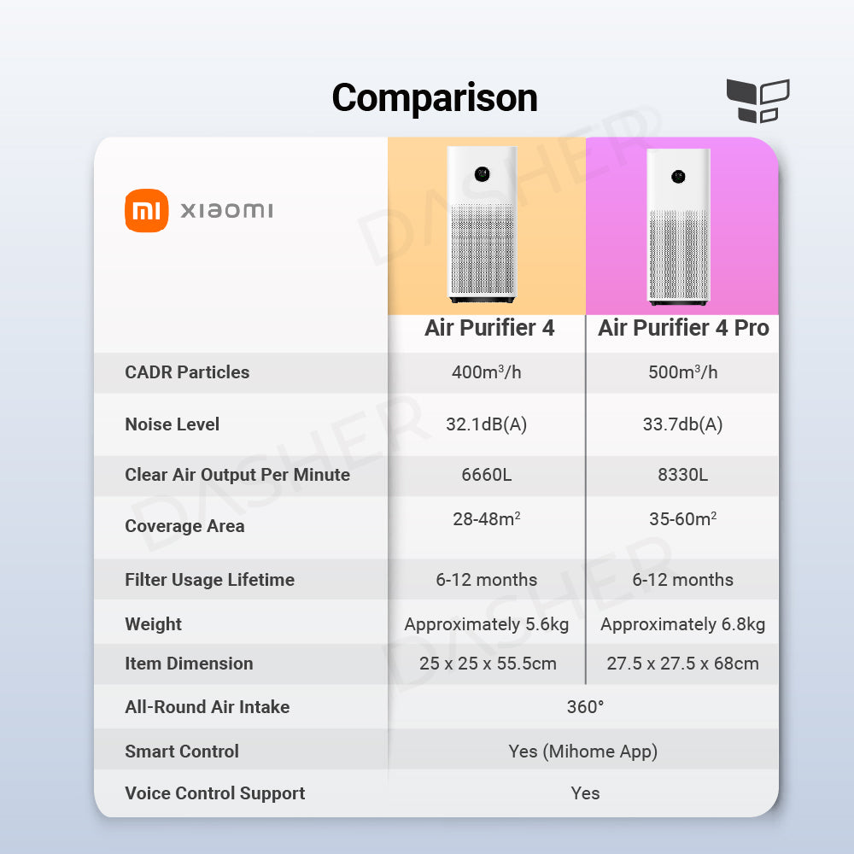The height and width of the screenshot is (854, 854).
Task: Select the 33.7db(A) noise value
Action: (x=682, y=424)
